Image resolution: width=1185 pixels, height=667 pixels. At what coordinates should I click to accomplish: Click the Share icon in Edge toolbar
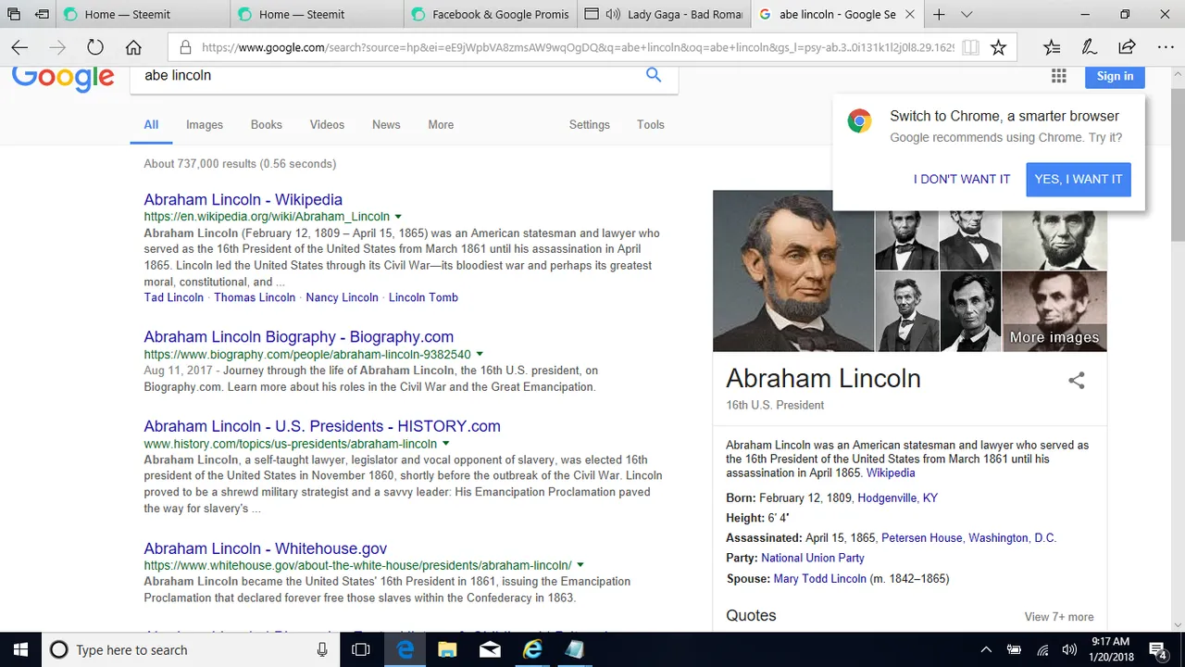pos(1127,47)
